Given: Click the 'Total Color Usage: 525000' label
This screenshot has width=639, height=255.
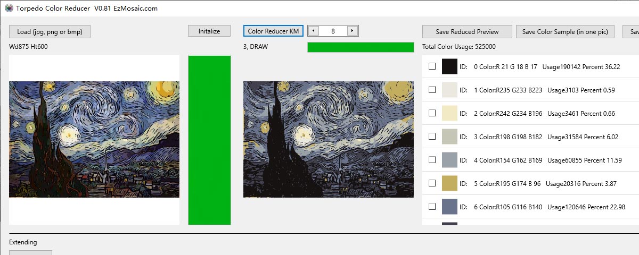Looking at the screenshot, I should coord(459,47).
